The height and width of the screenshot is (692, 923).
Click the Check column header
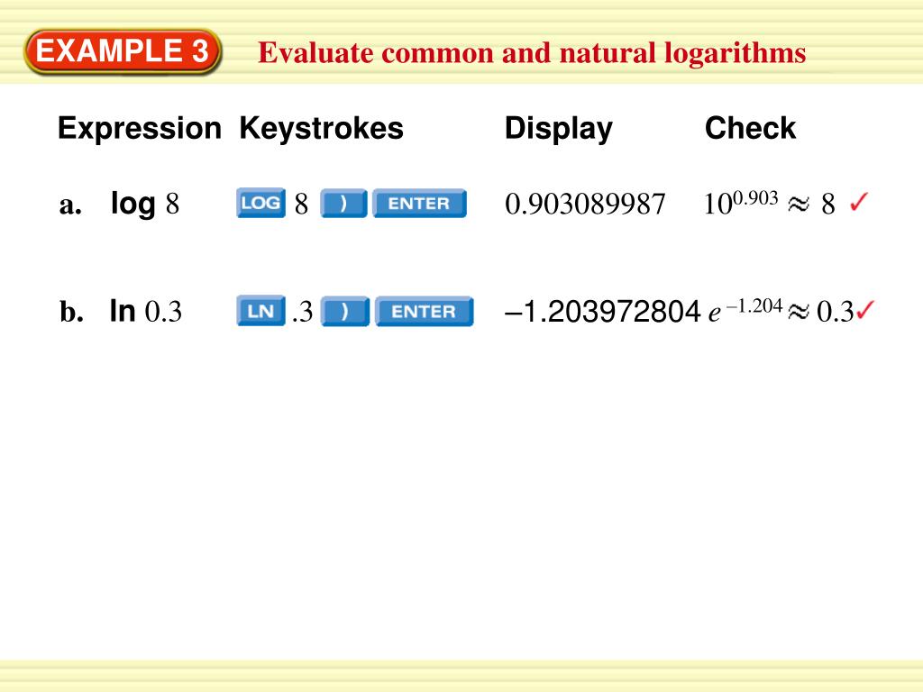point(751,128)
